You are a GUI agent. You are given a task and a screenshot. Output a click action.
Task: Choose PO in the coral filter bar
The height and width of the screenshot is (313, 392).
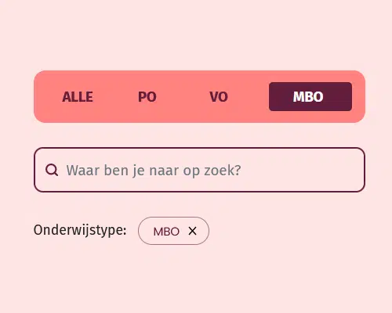pos(147,97)
